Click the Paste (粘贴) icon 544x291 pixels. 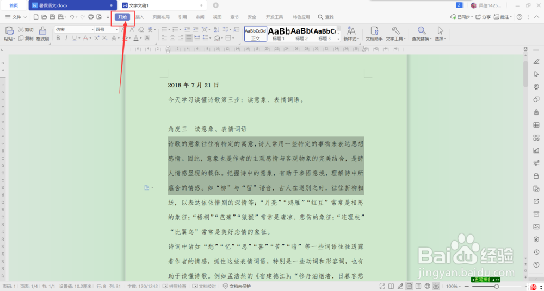(9, 31)
